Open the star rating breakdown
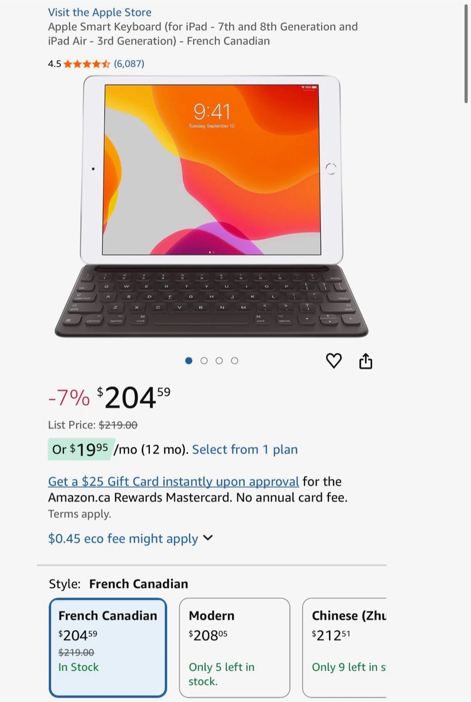This screenshot has height=702, width=471. click(x=87, y=64)
